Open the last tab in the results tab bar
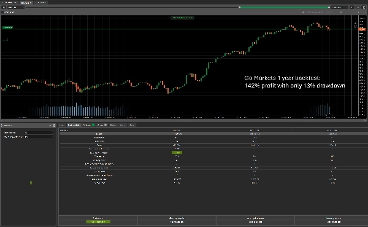The height and width of the screenshot is (227, 368). tap(132, 125)
